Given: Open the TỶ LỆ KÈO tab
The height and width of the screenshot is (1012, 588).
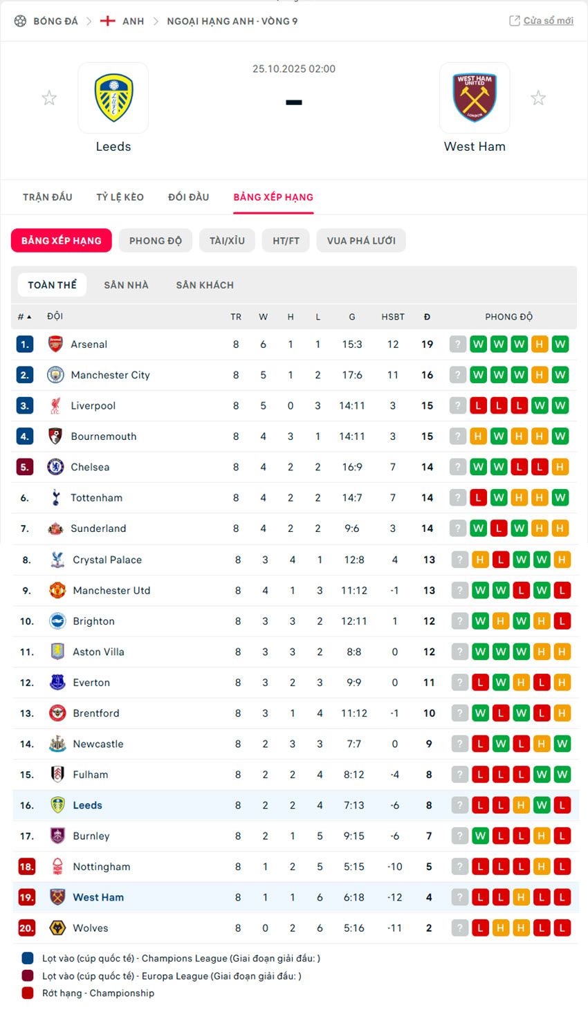Looking at the screenshot, I should point(120,197).
